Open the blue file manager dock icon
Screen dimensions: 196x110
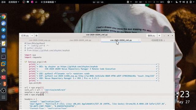3,50
